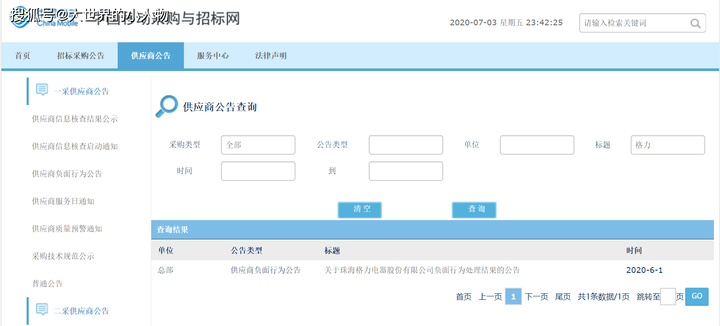The height and width of the screenshot is (326, 720).
Task: Open 普通公告 in the sidebar
Action: [48, 284]
